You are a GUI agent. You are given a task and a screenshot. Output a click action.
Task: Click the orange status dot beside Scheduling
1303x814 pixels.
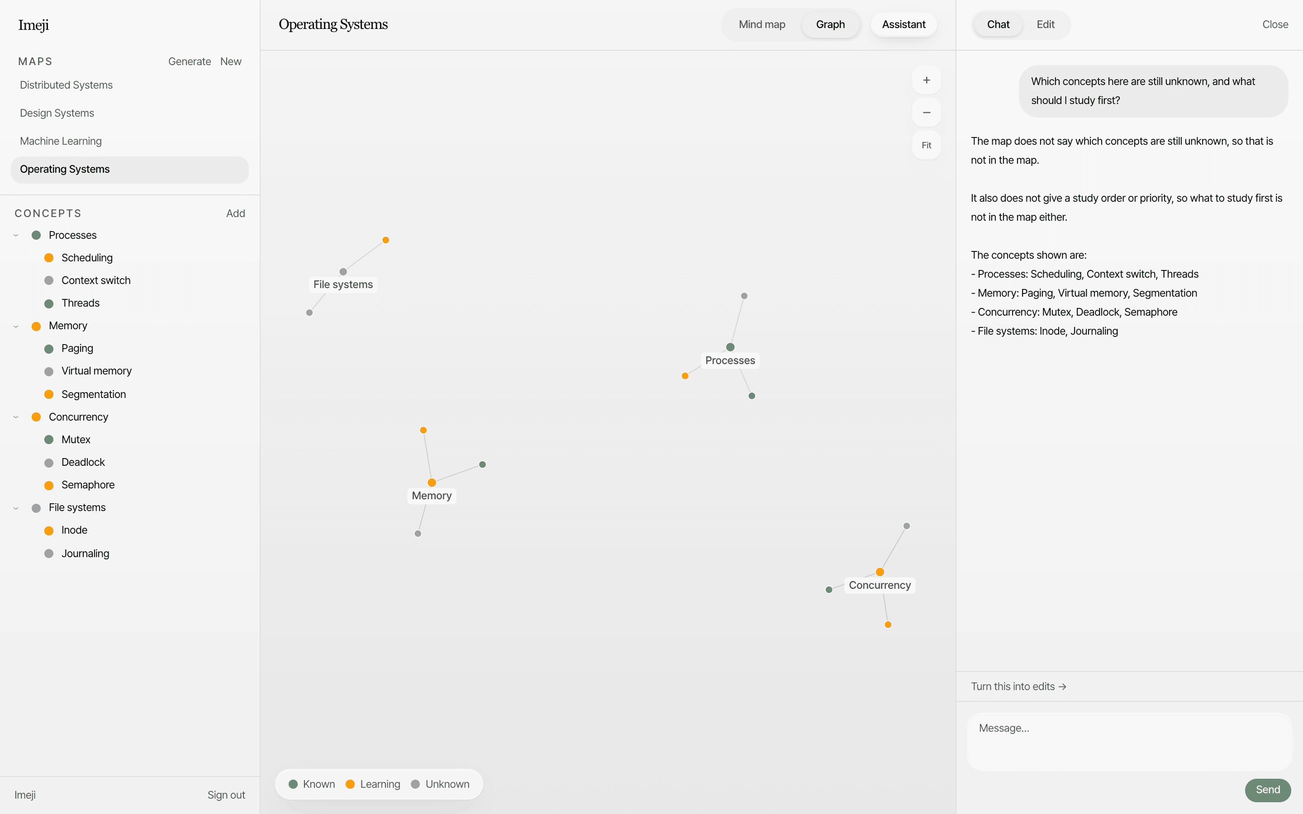pyautogui.click(x=49, y=258)
